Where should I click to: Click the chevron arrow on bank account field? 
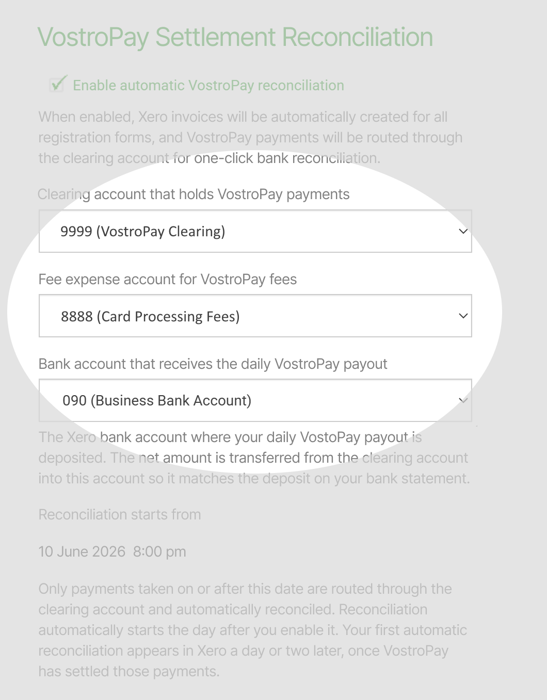tap(463, 400)
